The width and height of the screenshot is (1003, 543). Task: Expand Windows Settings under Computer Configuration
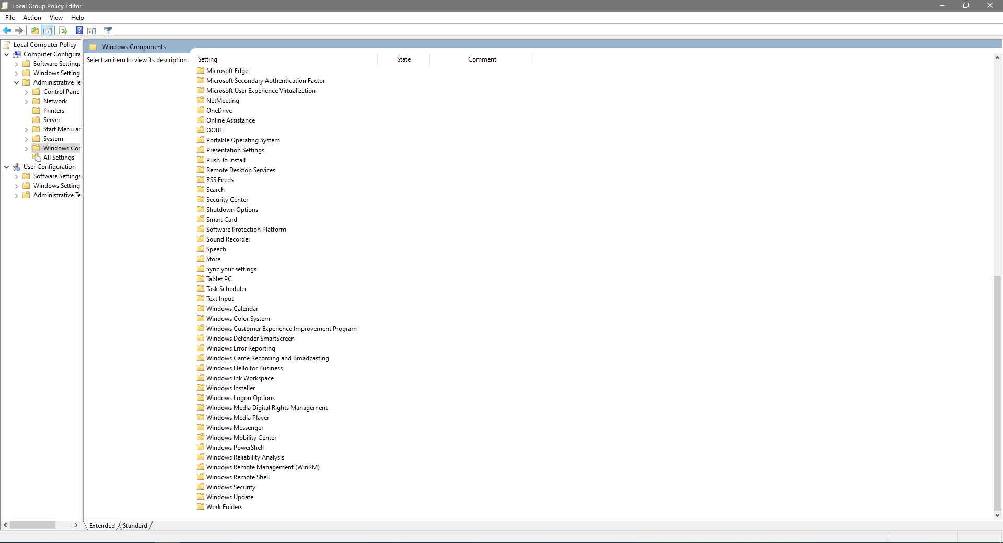pos(16,73)
